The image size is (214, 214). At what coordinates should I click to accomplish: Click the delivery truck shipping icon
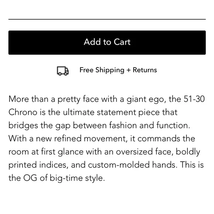click(x=63, y=71)
